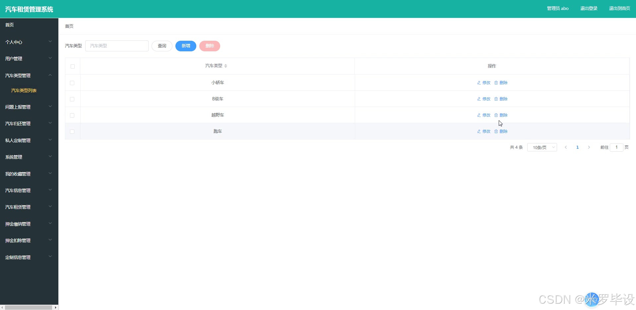Screen dimensions: 636x310
Task: Sort by the 汽车类型 column sort arrows
Action: [x=226, y=66]
